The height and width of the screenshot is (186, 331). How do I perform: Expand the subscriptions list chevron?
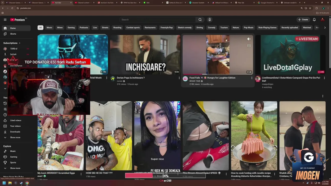click(5, 89)
